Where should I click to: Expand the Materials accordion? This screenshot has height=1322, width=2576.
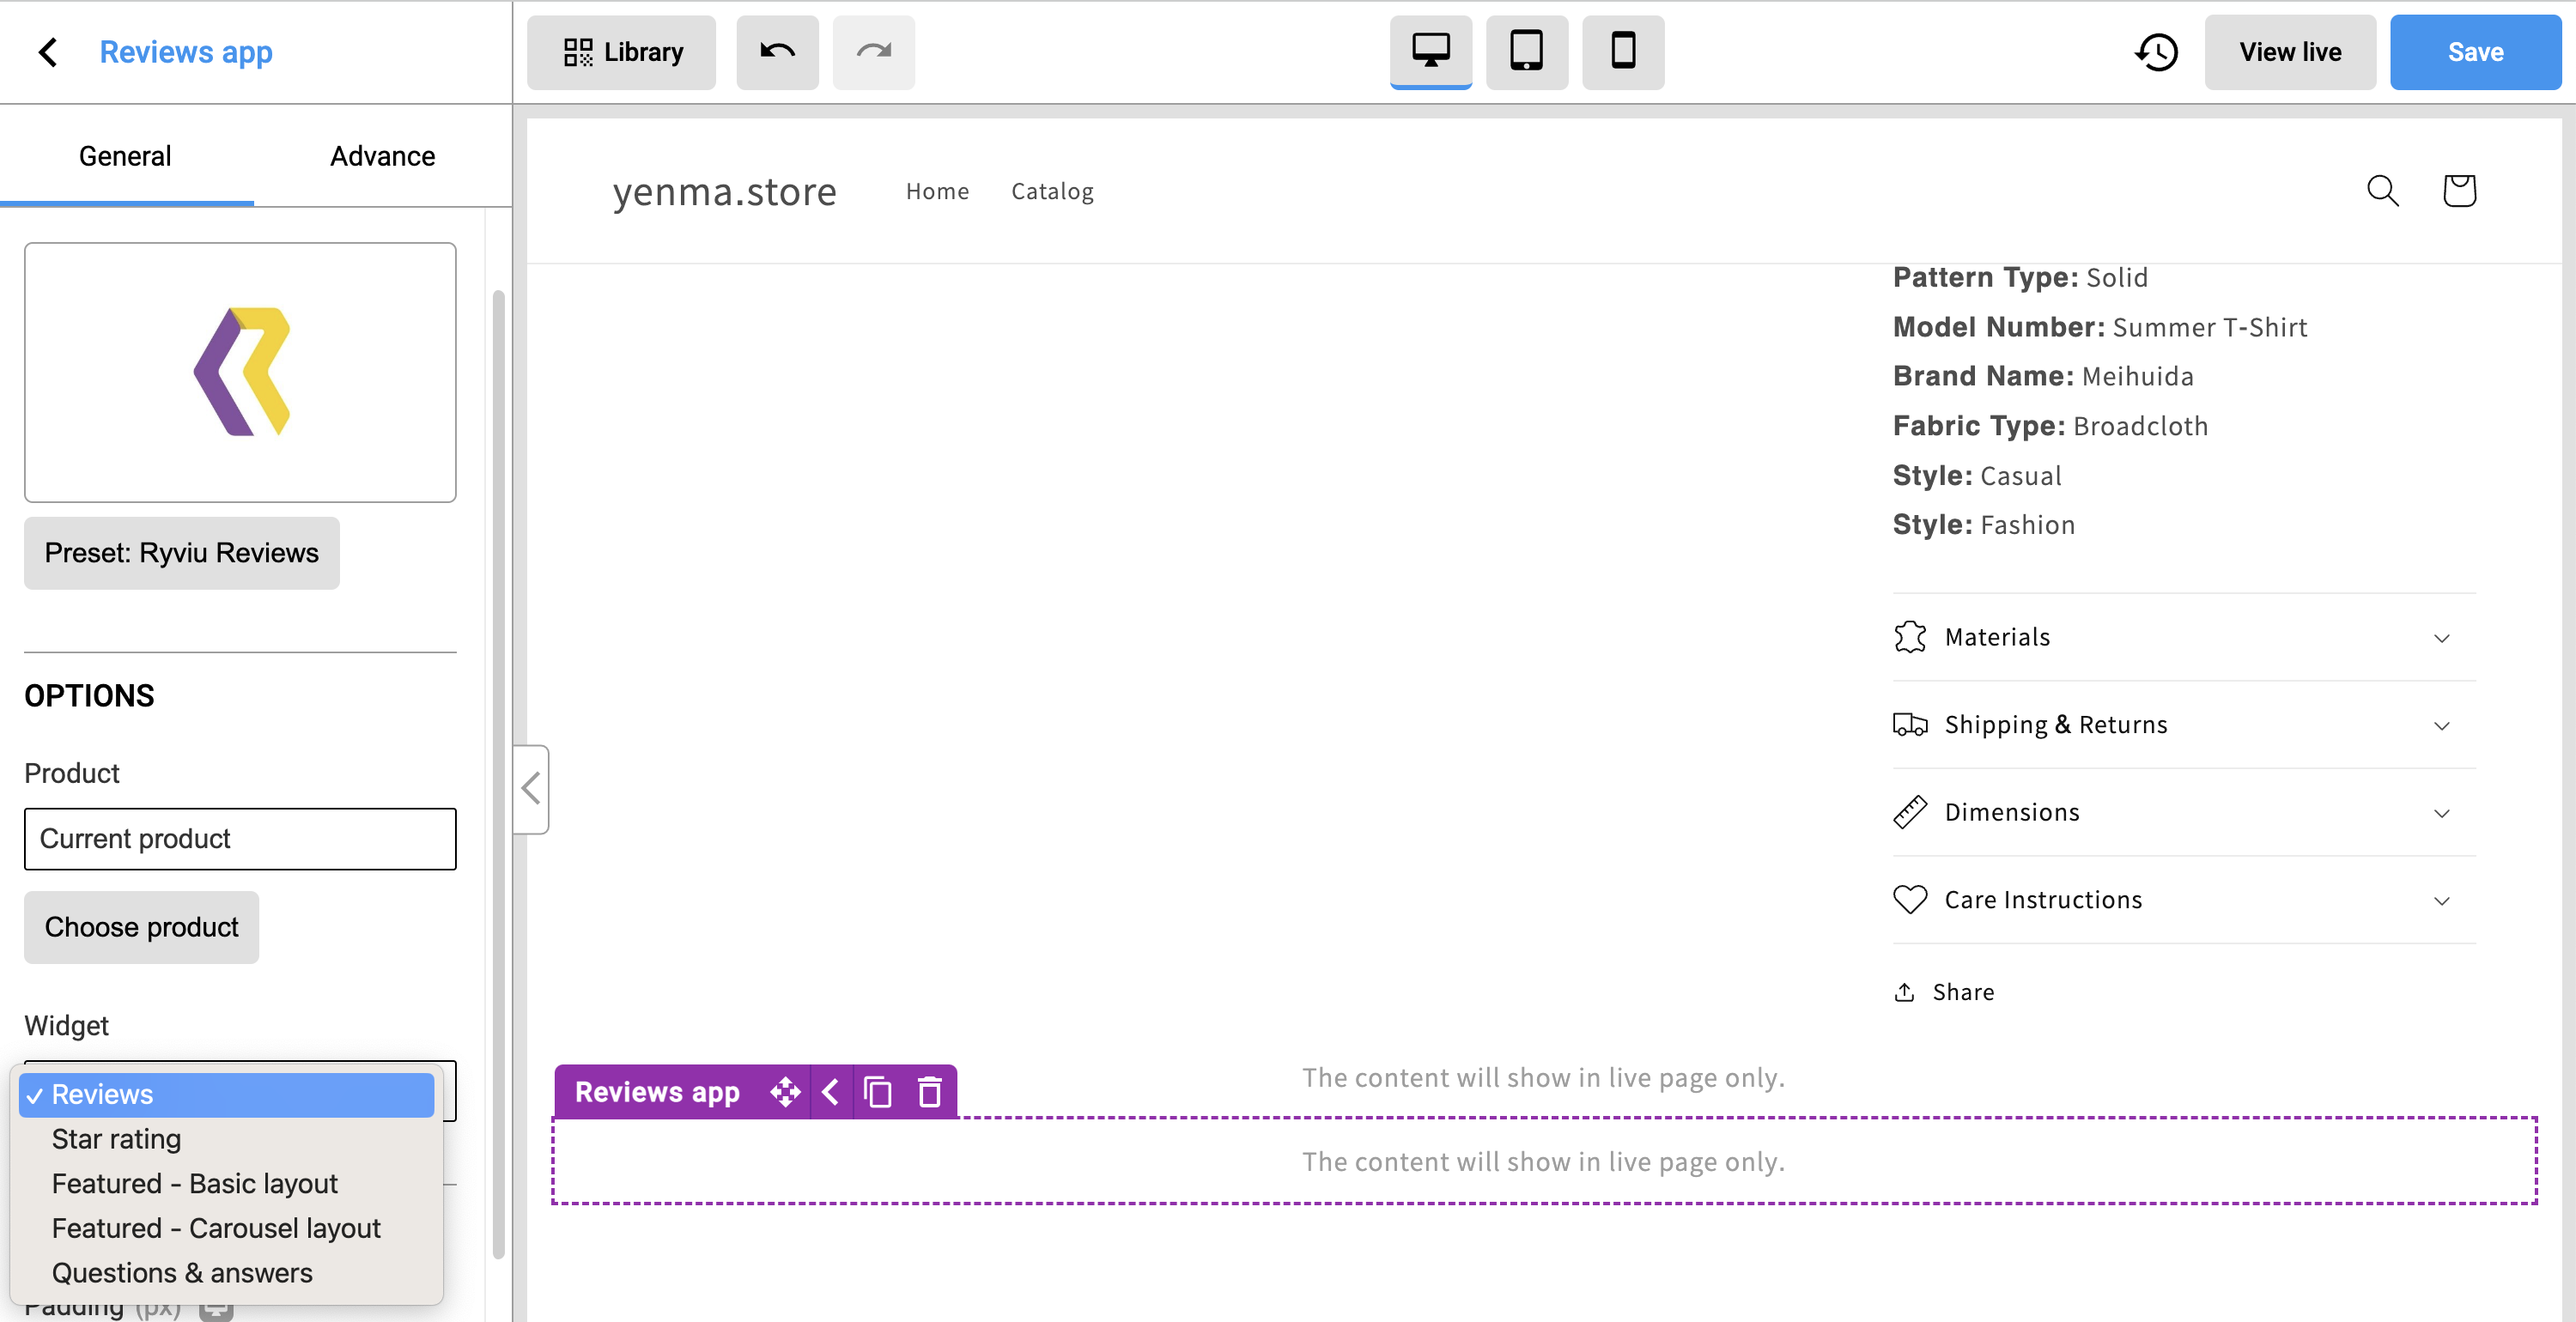pos(2183,637)
